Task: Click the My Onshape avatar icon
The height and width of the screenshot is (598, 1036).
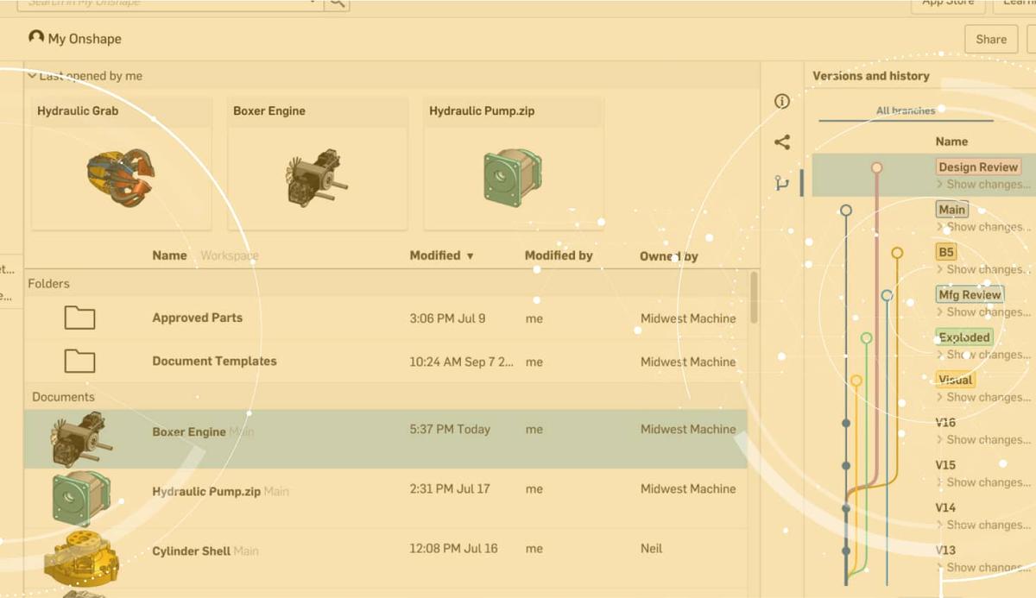Action: (35, 38)
